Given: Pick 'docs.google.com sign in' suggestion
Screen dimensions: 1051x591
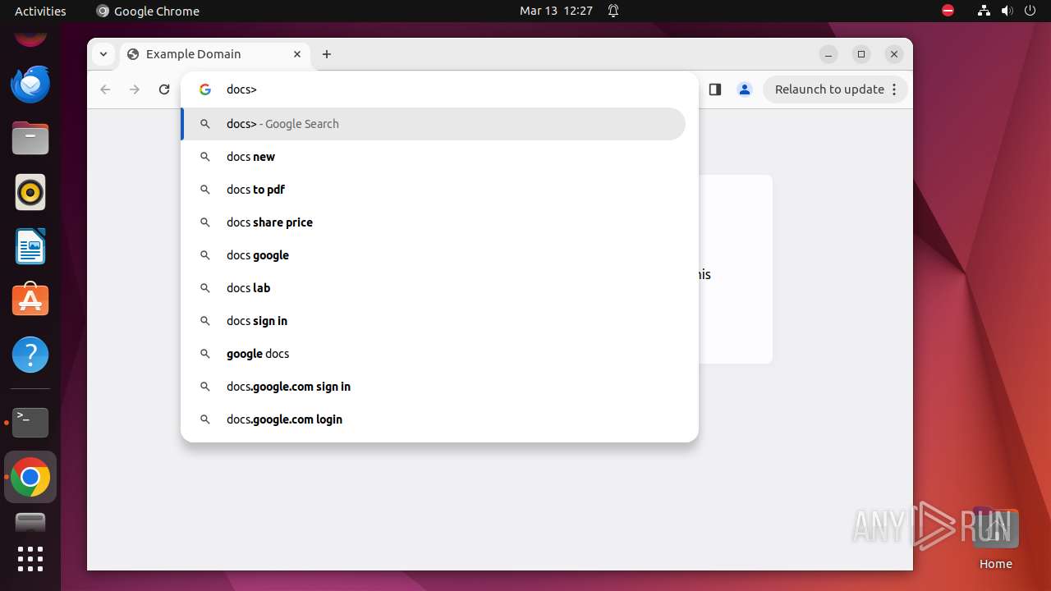Looking at the screenshot, I should click(434, 387).
